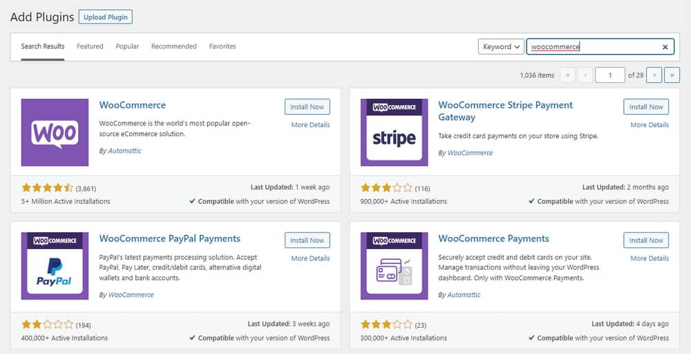The width and height of the screenshot is (691, 354).
Task: Open the WooCommerce plugin logo thumbnail
Action: point(55,132)
